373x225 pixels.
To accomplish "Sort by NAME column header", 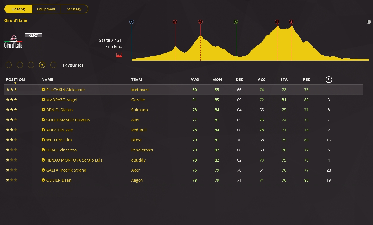I will [x=47, y=80].
